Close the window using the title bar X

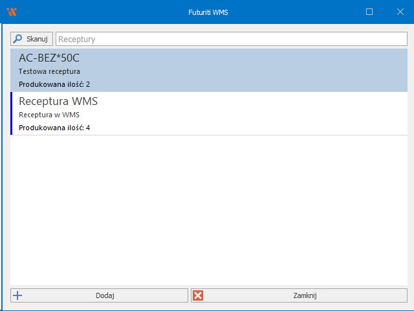(399, 12)
